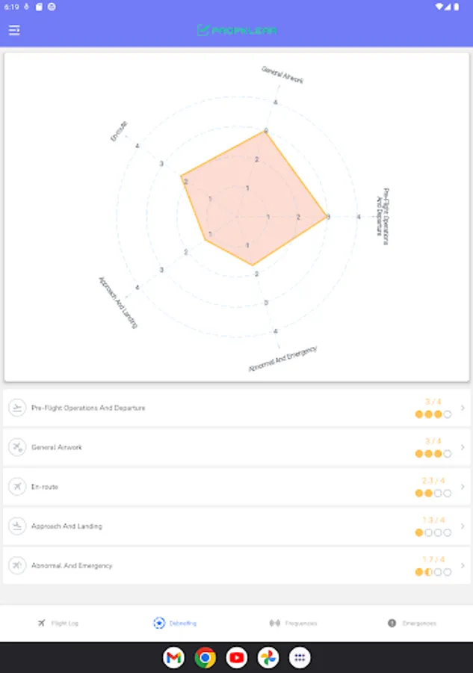Tap the General Airwork plane icon
This screenshot has height=673, width=473.
tap(16, 447)
